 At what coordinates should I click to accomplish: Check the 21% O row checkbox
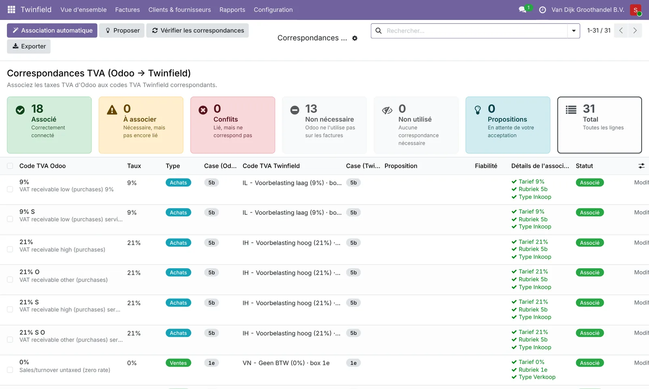coord(10,280)
